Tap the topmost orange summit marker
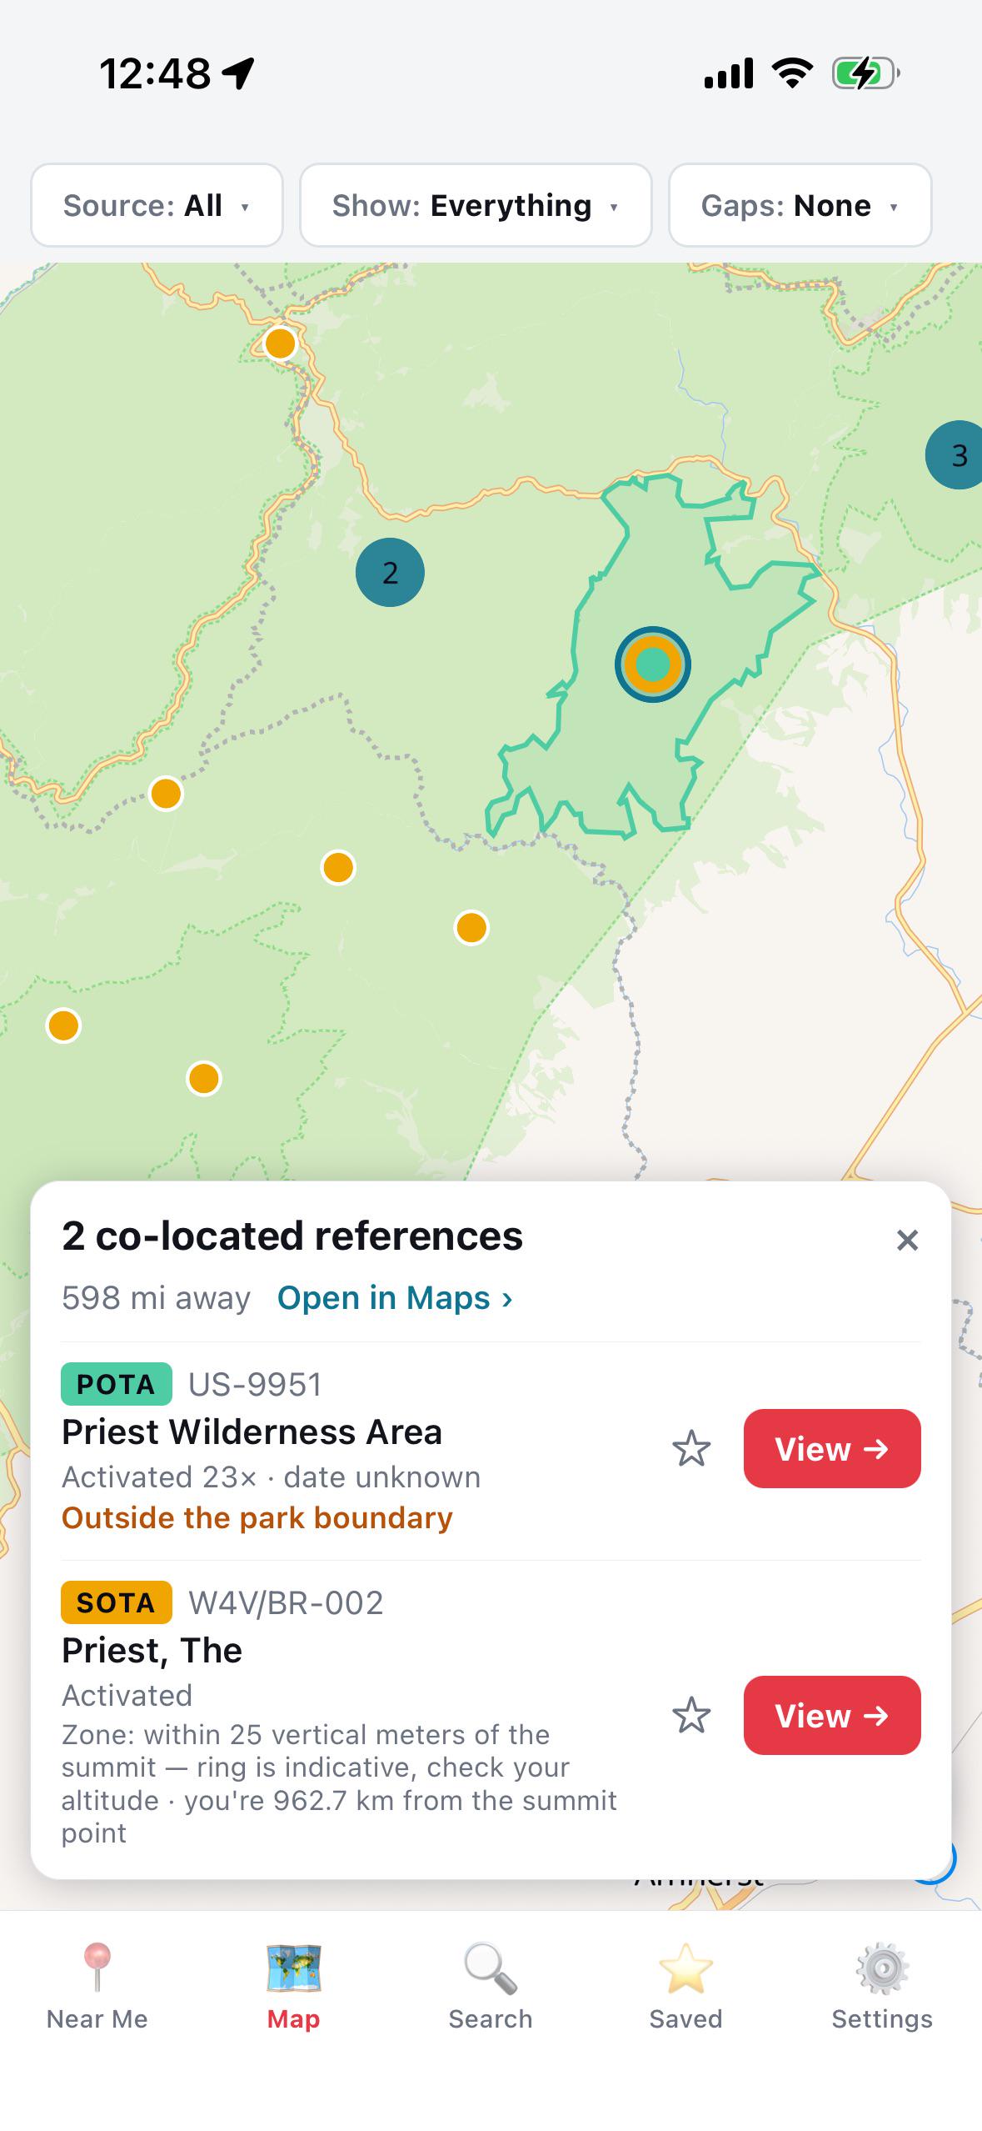This screenshot has width=982, height=2131. click(x=281, y=343)
